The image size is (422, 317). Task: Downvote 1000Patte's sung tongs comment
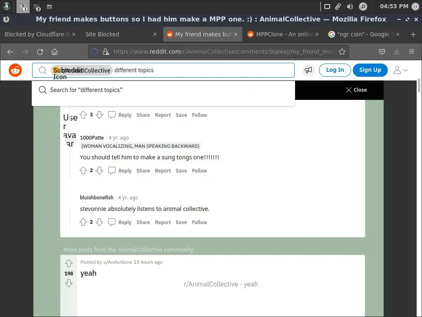(x=100, y=170)
